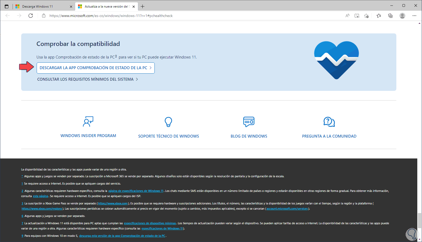Open Consultar los requisitos mínimos del sistema
Image resolution: width=422 pixels, height=242 pixels.
(x=87, y=79)
